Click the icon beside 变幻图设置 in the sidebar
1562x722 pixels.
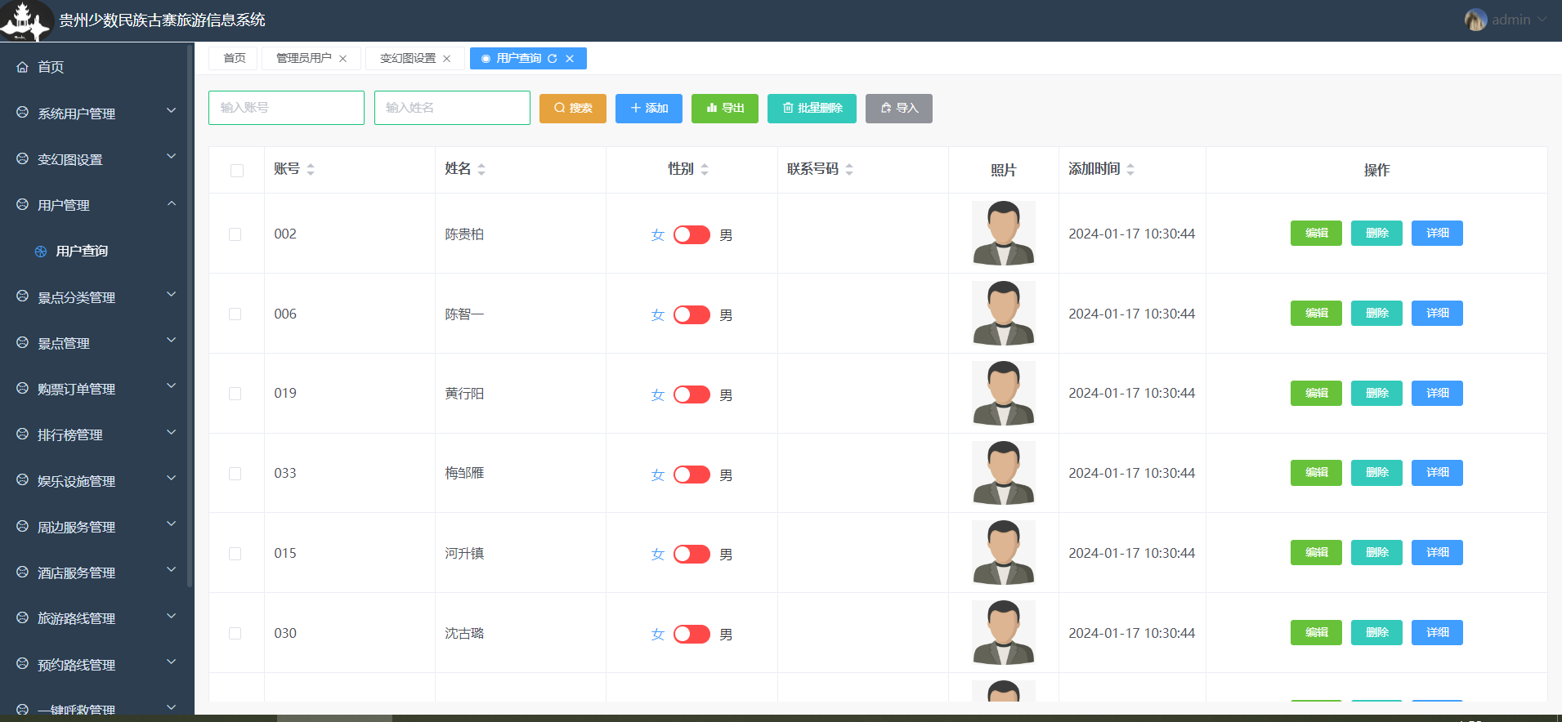coord(22,158)
